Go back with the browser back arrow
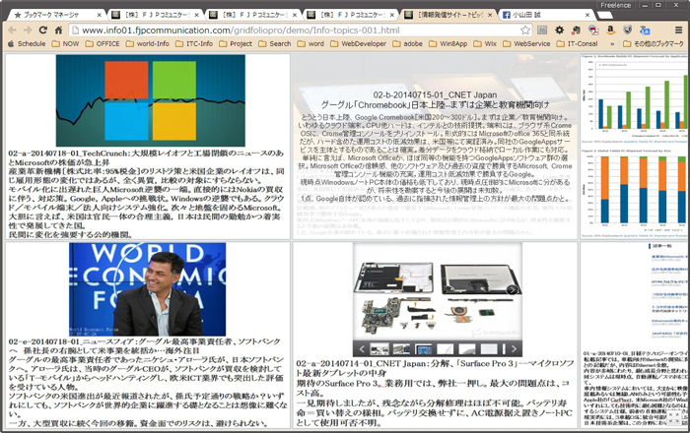 tap(12, 30)
